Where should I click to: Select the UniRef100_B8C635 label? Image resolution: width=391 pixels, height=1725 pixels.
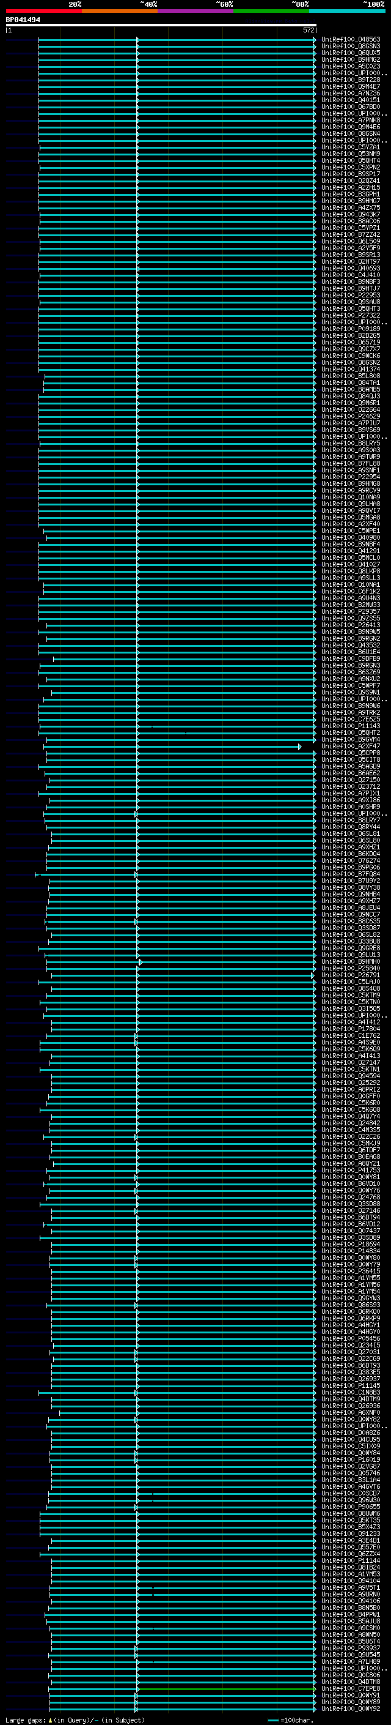coord(351,922)
